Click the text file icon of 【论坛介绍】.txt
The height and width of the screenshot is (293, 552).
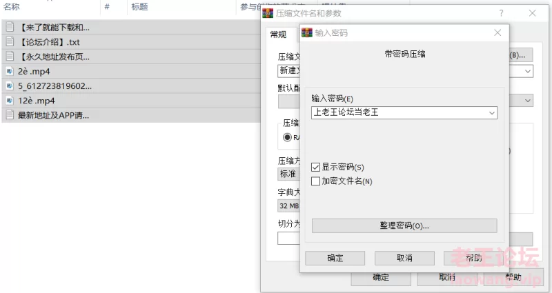(10, 41)
